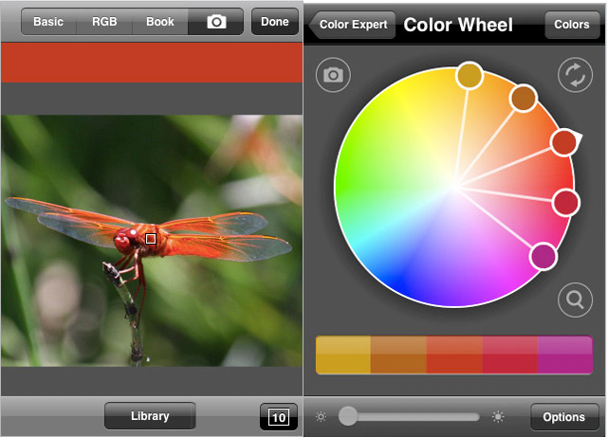The height and width of the screenshot is (437, 607).
Task: Click the magenta swatch in palette strip
Action: tap(565, 355)
